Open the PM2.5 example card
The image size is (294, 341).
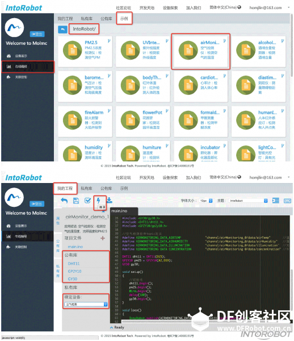[85, 52]
